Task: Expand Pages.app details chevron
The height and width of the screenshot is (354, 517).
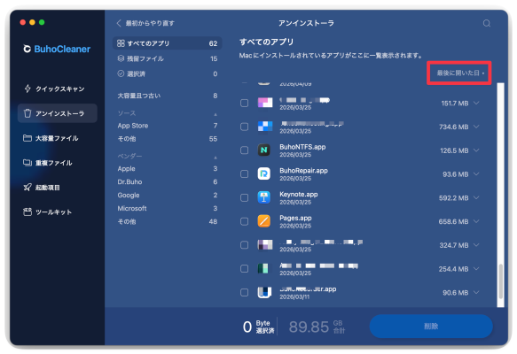Action: pyautogui.click(x=476, y=221)
